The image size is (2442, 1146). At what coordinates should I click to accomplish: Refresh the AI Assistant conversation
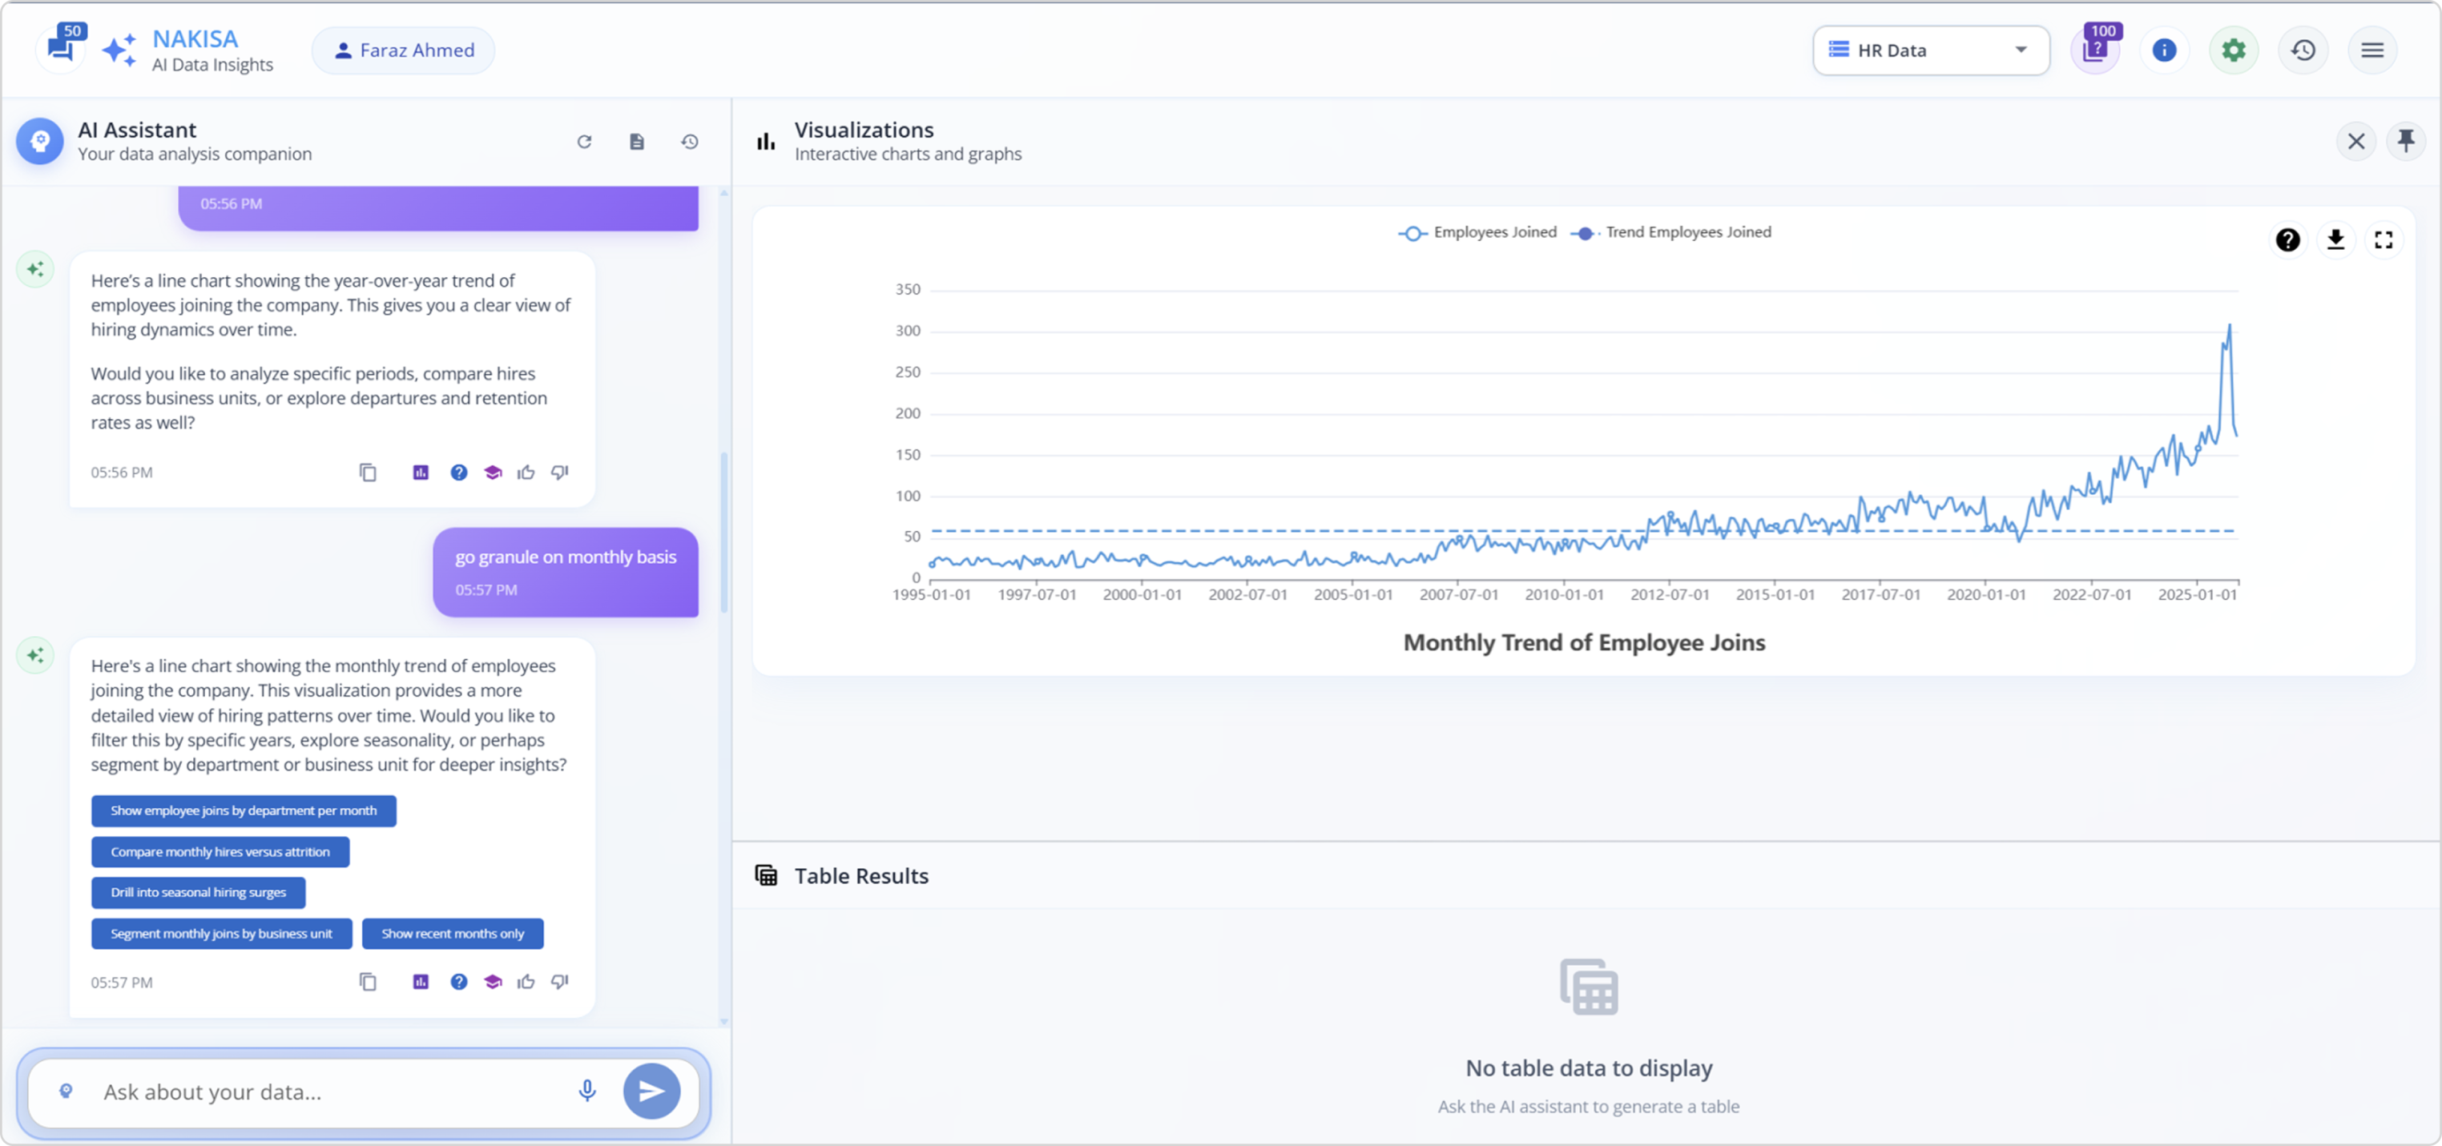pyautogui.click(x=584, y=141)
